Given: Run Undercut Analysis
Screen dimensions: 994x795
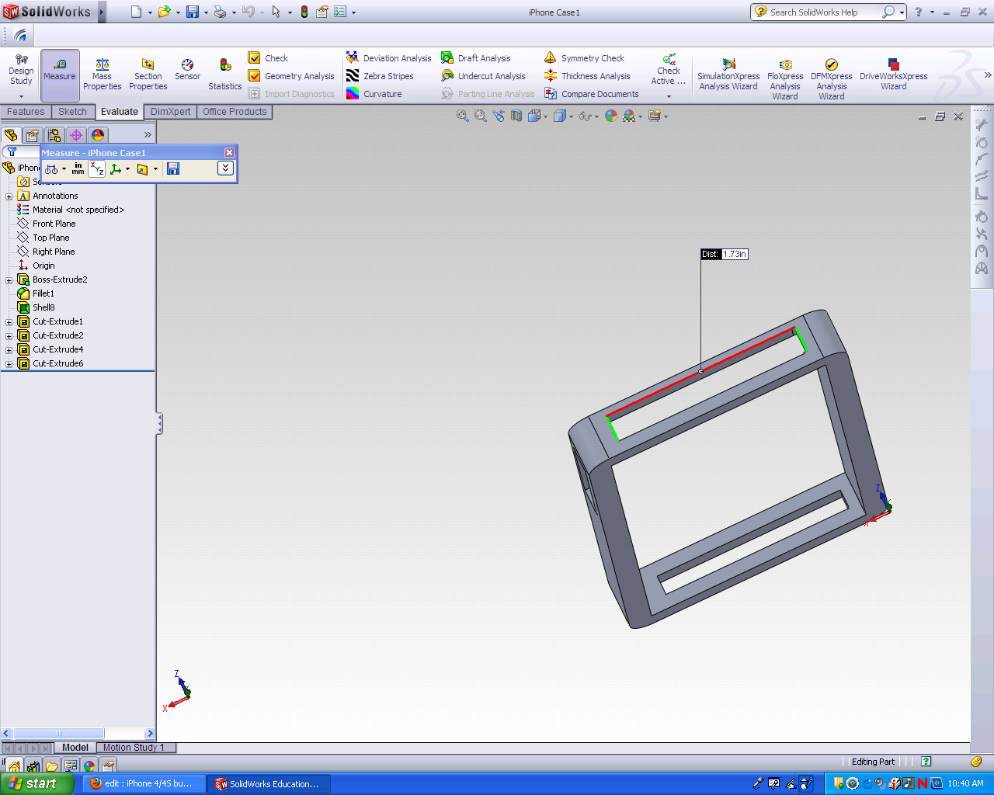Looking at the screenshot, I should 483,76.
